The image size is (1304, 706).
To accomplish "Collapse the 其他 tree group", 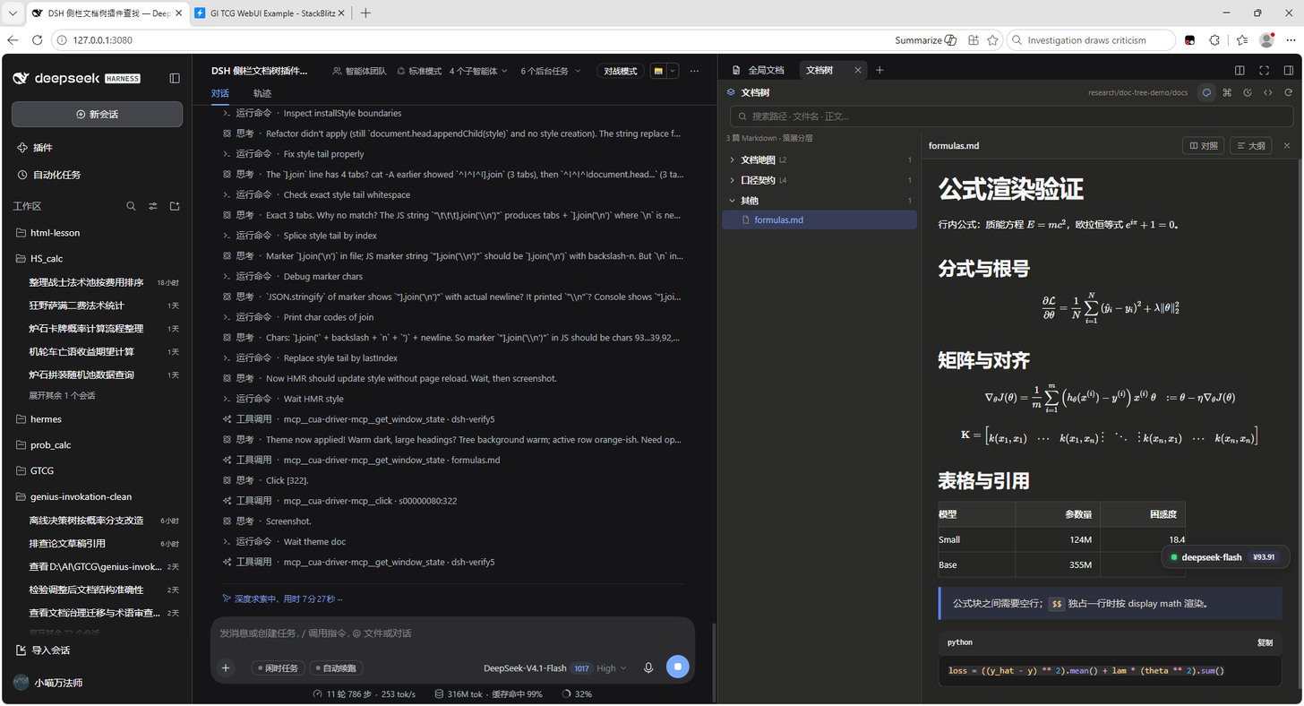I will point(819,201).
